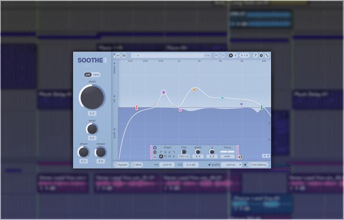Screen dimensions: 344x220
Task: Click the out 0.0 dB field
Action: coord(191,165)
